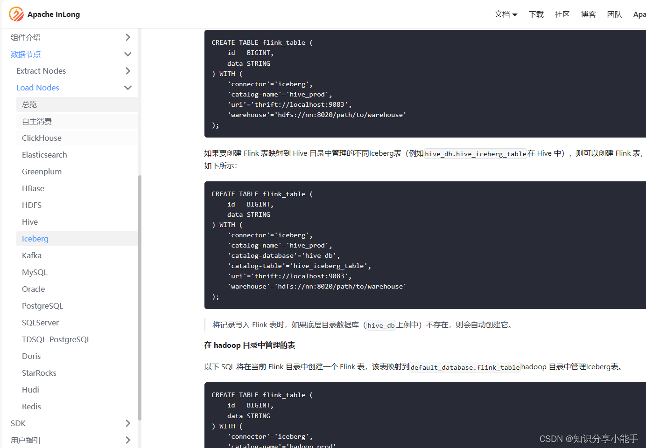This screenshot has height=448, width=646.
Task: Collapse the 数据节点 section chevron
Action: (x=128, y=54)
